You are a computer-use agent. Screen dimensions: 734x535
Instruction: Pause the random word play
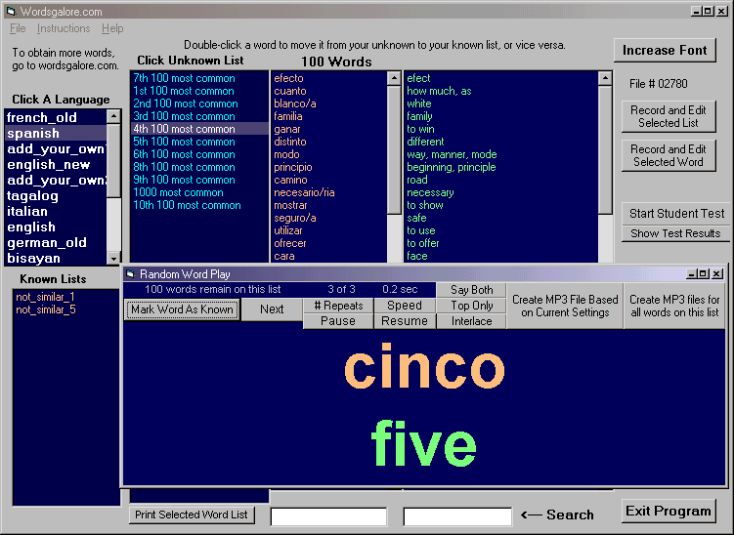pos(338,321)
